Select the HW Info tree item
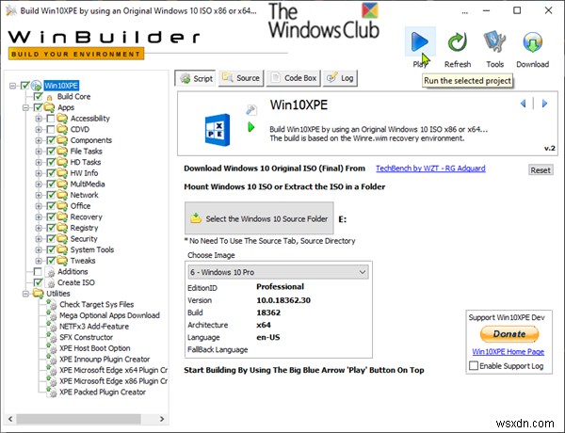 (84, 173)
